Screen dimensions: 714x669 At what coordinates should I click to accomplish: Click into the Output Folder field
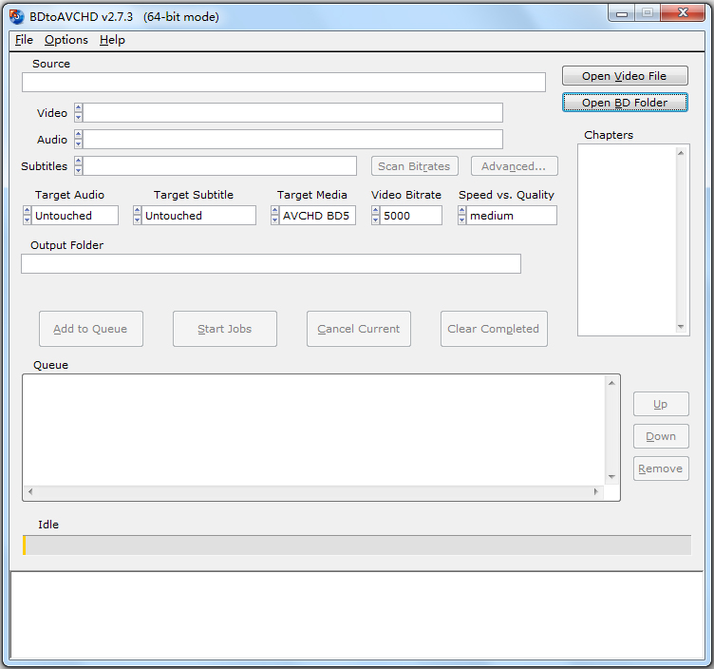pos(271,264)
